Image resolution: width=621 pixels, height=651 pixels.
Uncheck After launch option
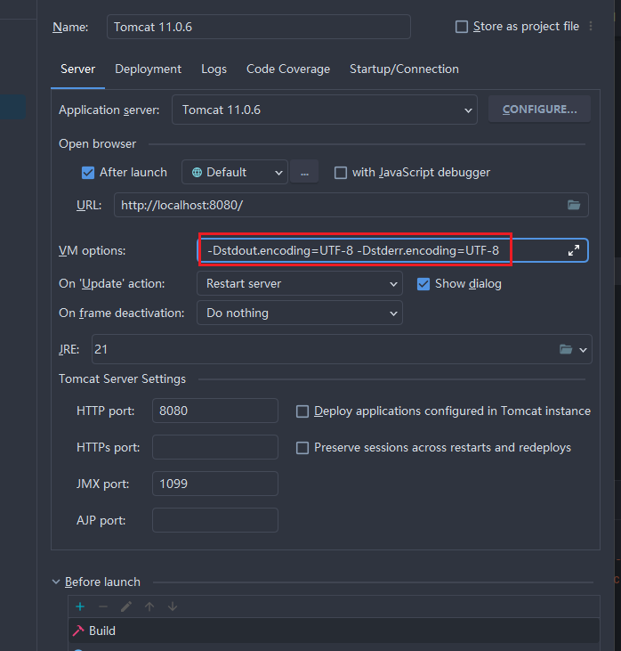[88, 172]
